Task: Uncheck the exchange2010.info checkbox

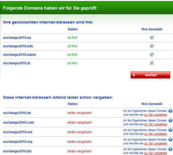Action: pyautogui.click(x=152, y=46)
